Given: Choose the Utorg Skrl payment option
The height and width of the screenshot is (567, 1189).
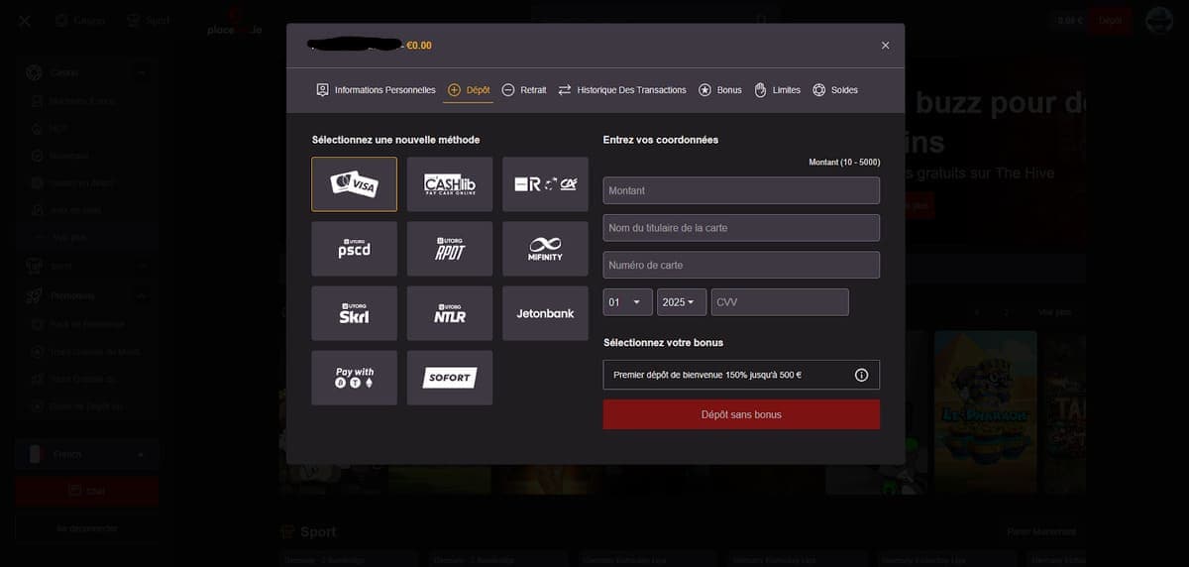Looking at the screenshot, I should 354,313.
